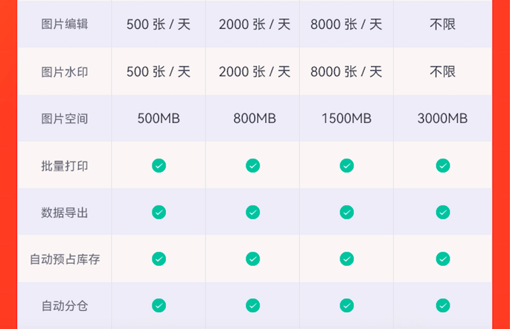510x329 pixels.
Task: Click the 图片编辑 row label
Action: (x=64, y=24)
